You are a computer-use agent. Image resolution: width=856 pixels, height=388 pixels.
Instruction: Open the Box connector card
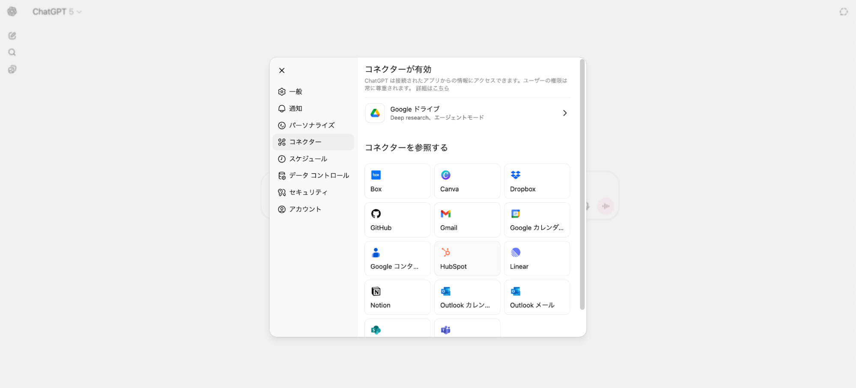point(397,181)
